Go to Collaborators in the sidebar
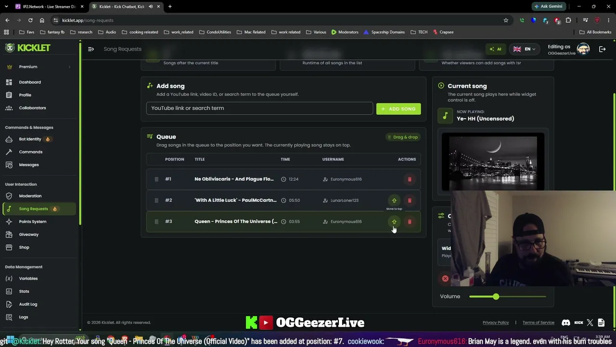This screenshot has width=616, height=347. tap(32, 108)
